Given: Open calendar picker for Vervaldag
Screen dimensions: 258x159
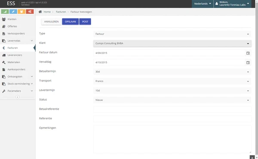Looking at the screenshot, I should click(248, 62).
